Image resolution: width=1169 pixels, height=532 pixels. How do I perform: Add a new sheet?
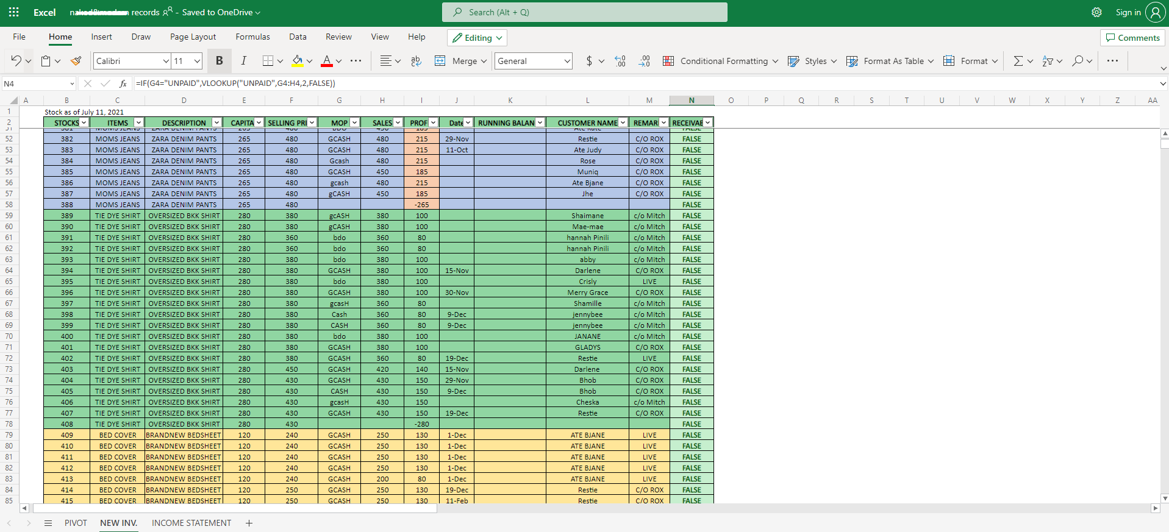point(249,523)
